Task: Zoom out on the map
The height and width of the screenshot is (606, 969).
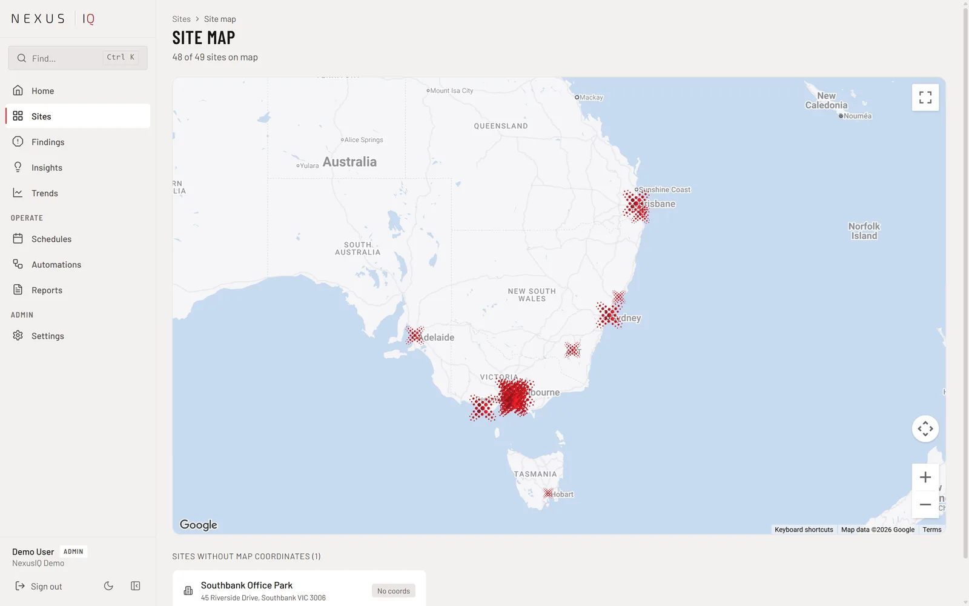Action: tap(925, 504)
